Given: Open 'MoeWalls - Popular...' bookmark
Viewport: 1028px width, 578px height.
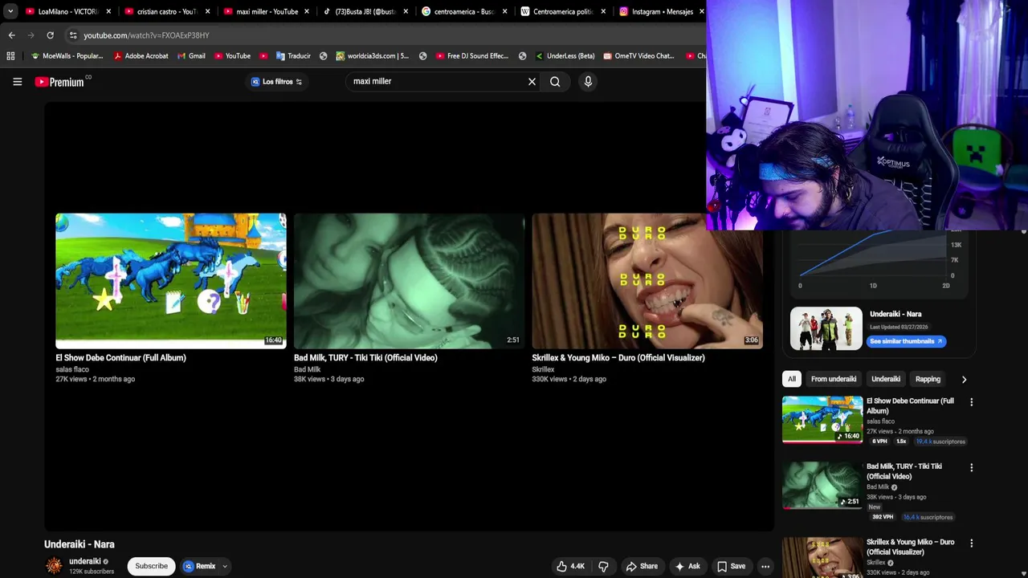Looking at the screenshot, I should (67, 56).
